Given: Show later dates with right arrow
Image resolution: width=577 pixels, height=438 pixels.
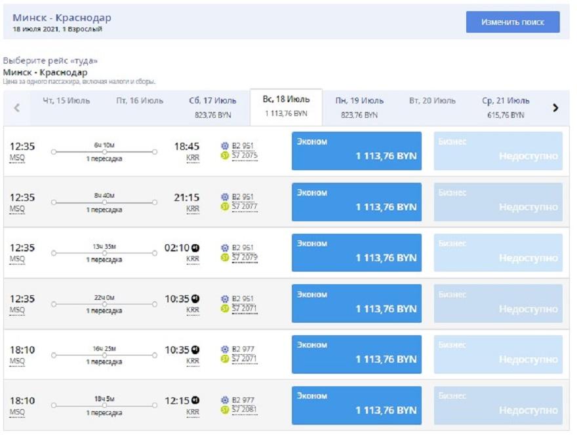Looking at the screenshot, I should coord(555,108).
